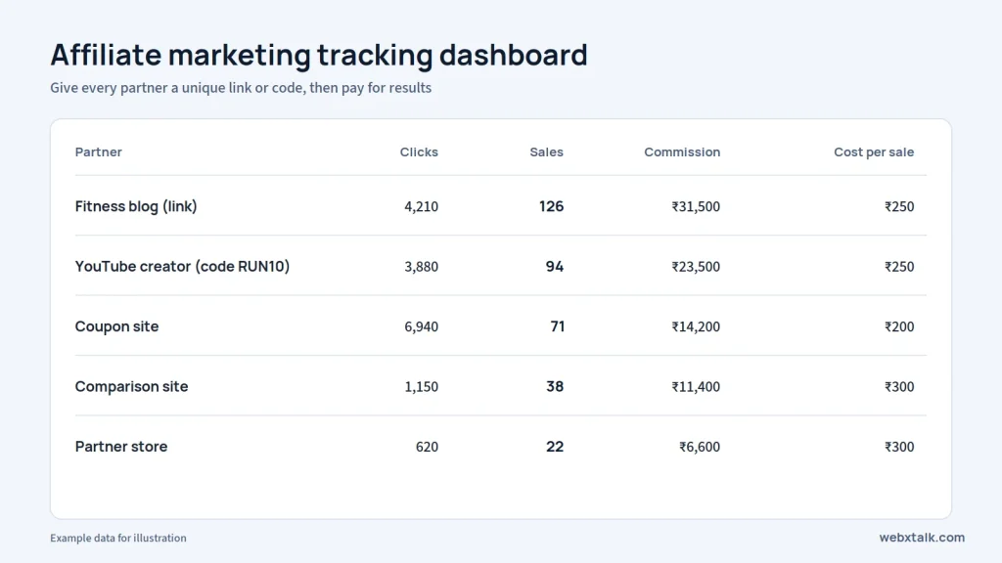This screenshot has height=563, width=1002.
Task: Click the 94 sales value
Action: pos(555,266)
